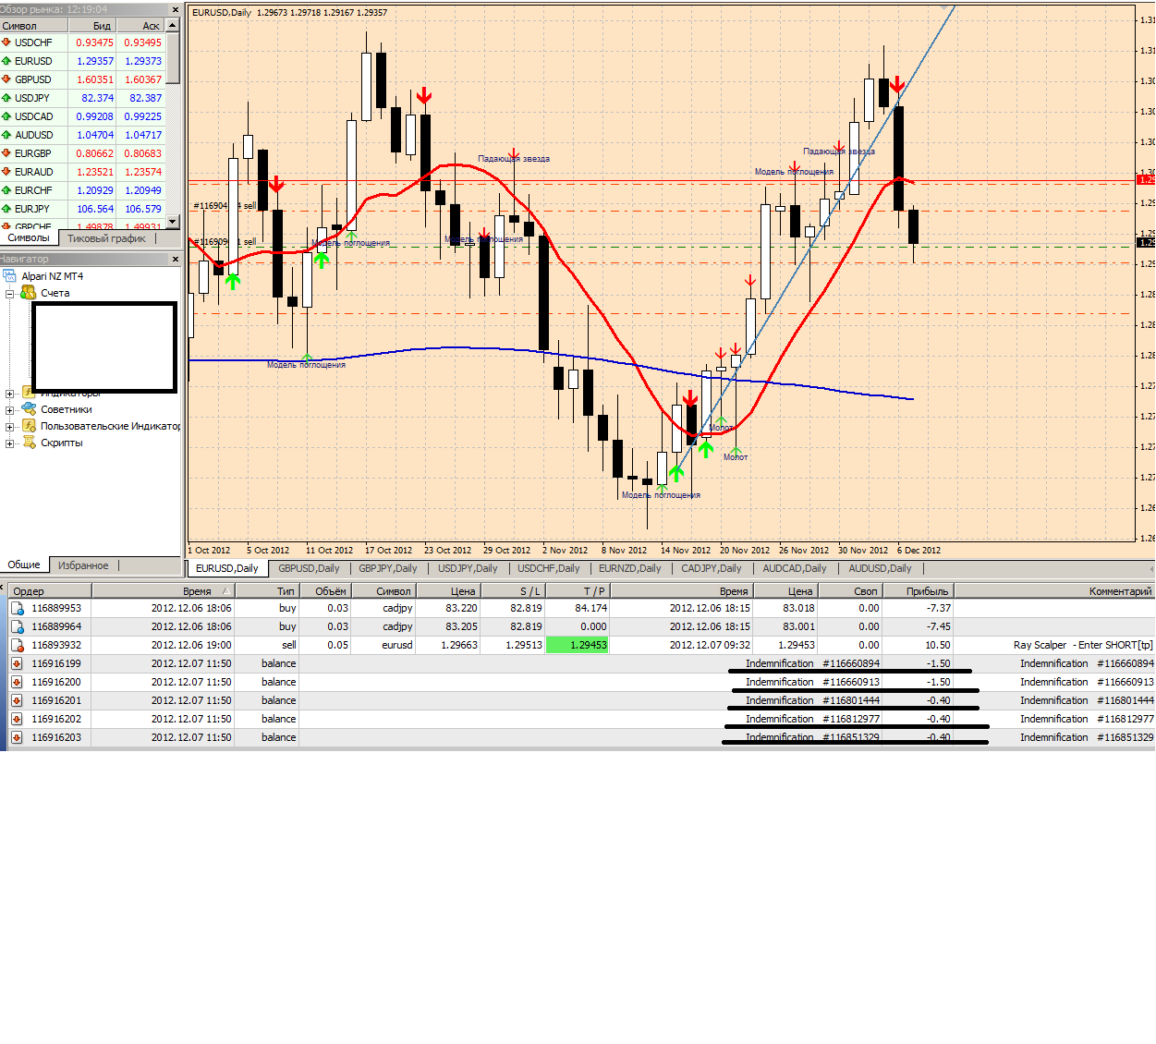This screenshot has width=1156, height=1044.
Task: Select the Alpari NZ MT4 tree item
Action: [x=53, y=276]
